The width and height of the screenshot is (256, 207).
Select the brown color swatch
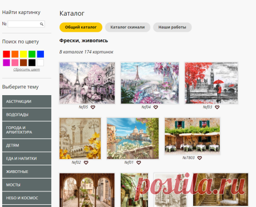(23, 63)
